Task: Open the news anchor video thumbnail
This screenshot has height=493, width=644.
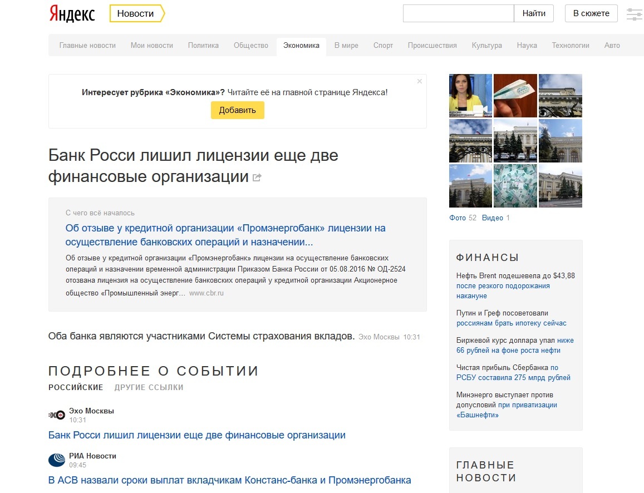Action: click(x=470, y=96)
